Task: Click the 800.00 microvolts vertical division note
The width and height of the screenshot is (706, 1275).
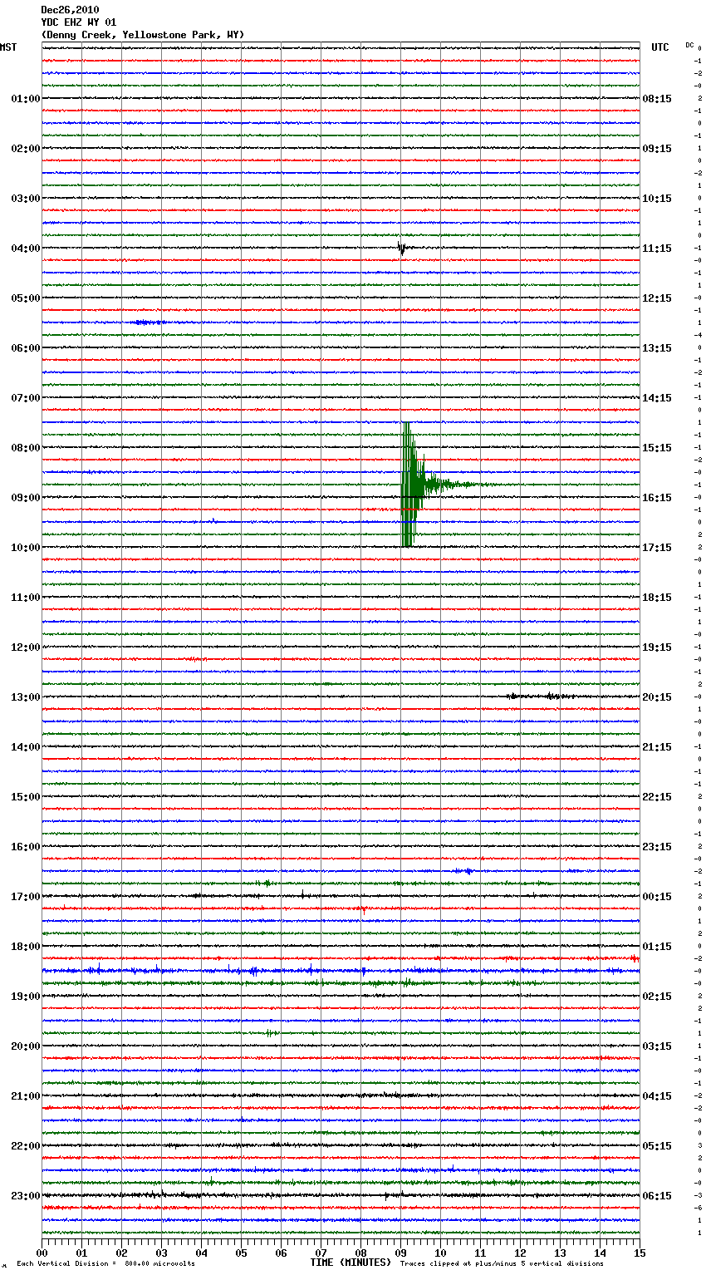Action: point(105,1263)
